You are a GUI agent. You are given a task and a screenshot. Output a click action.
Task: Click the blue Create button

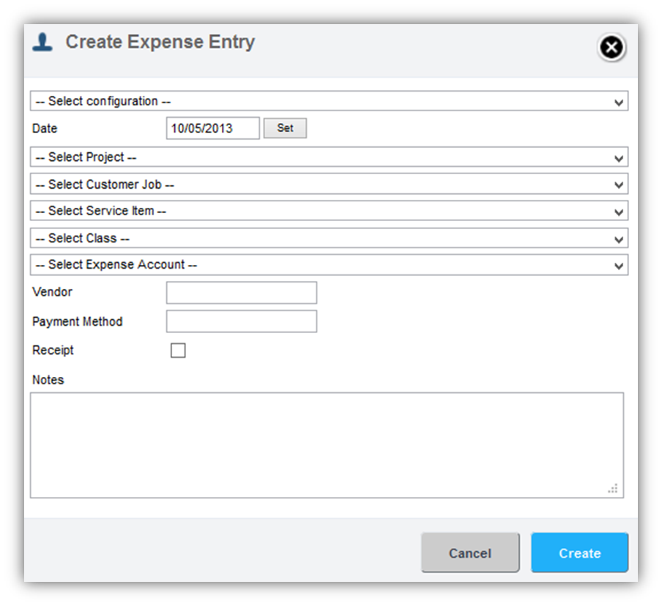point(580,553)
